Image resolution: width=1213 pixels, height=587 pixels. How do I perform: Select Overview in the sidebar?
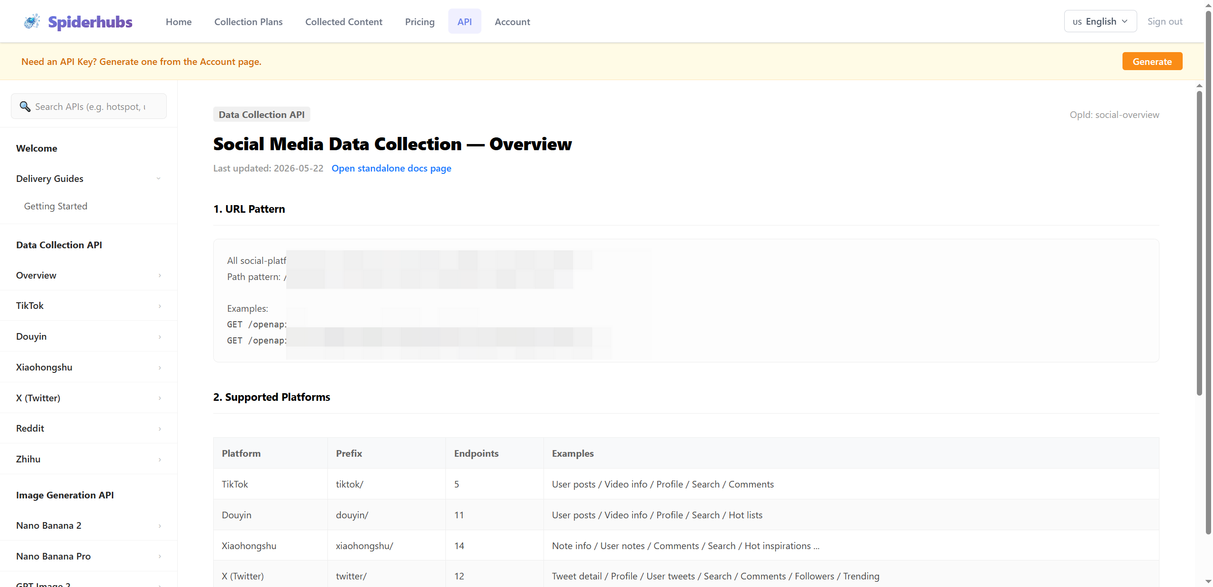[x=36, y=275]
